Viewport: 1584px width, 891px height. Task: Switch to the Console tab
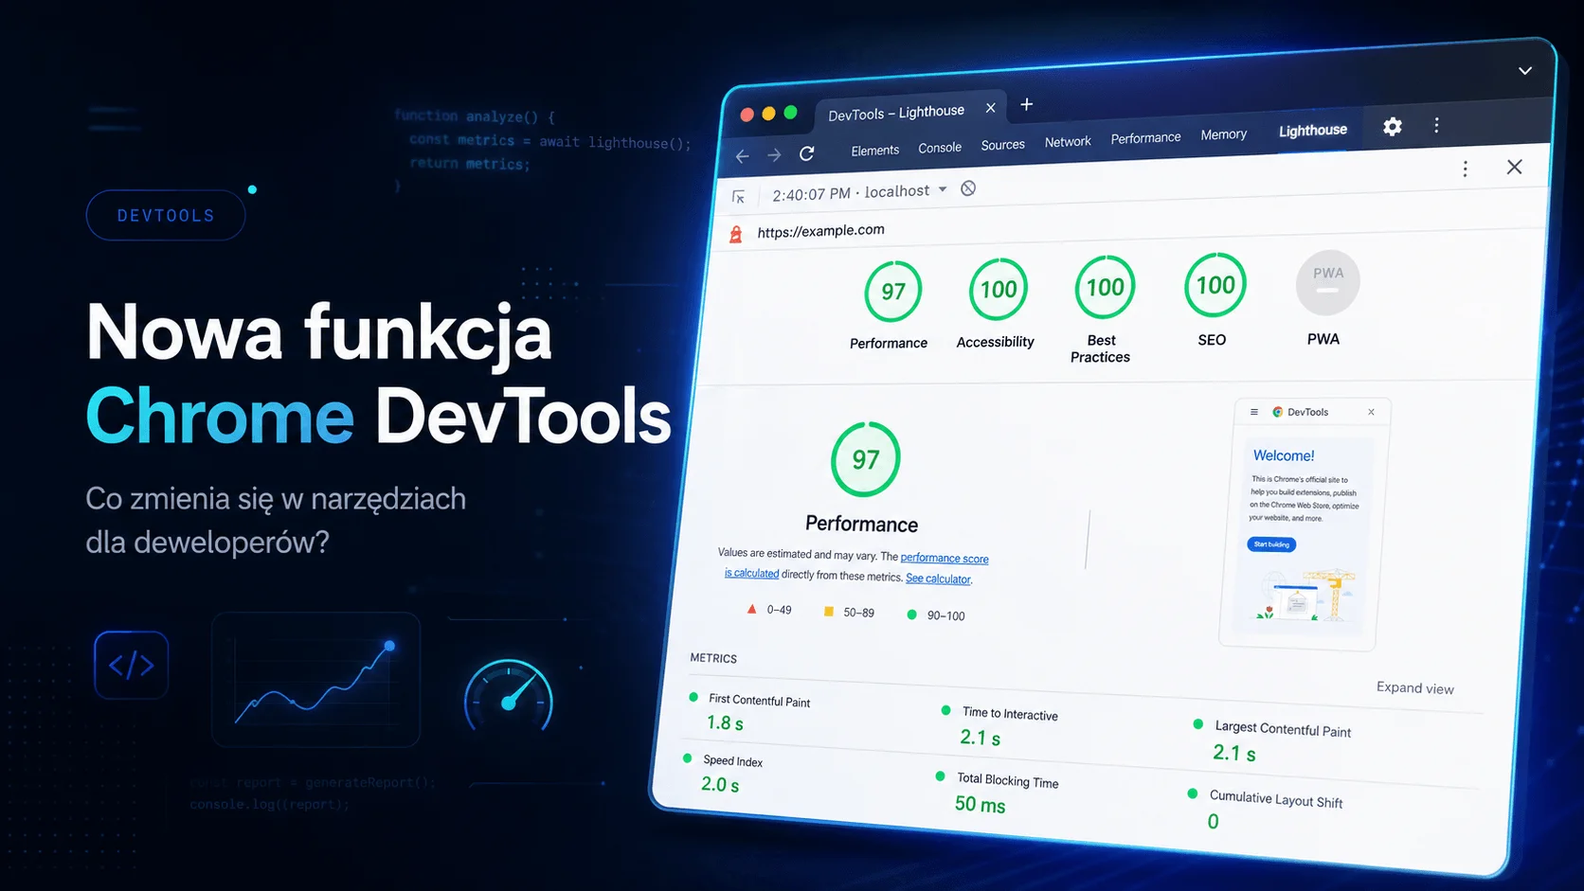pyautogui.click(x=940, y=148)
